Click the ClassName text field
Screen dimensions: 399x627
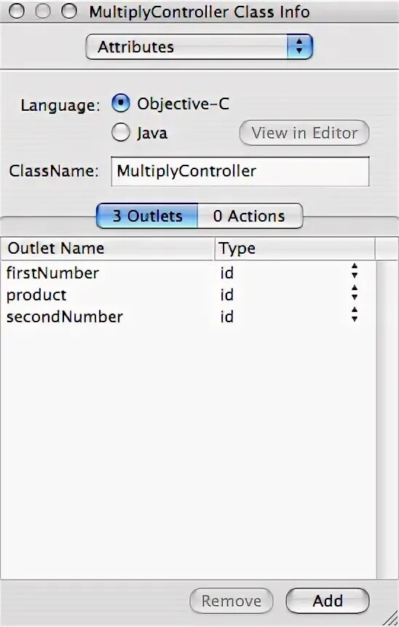pyautogui.click(x=240, y=171)
